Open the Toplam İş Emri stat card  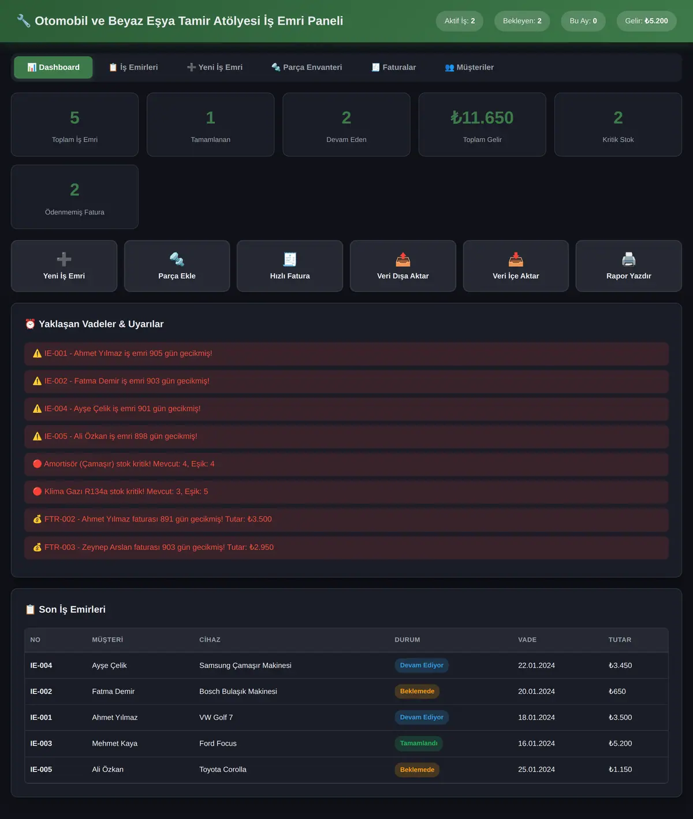coord(74,125)
